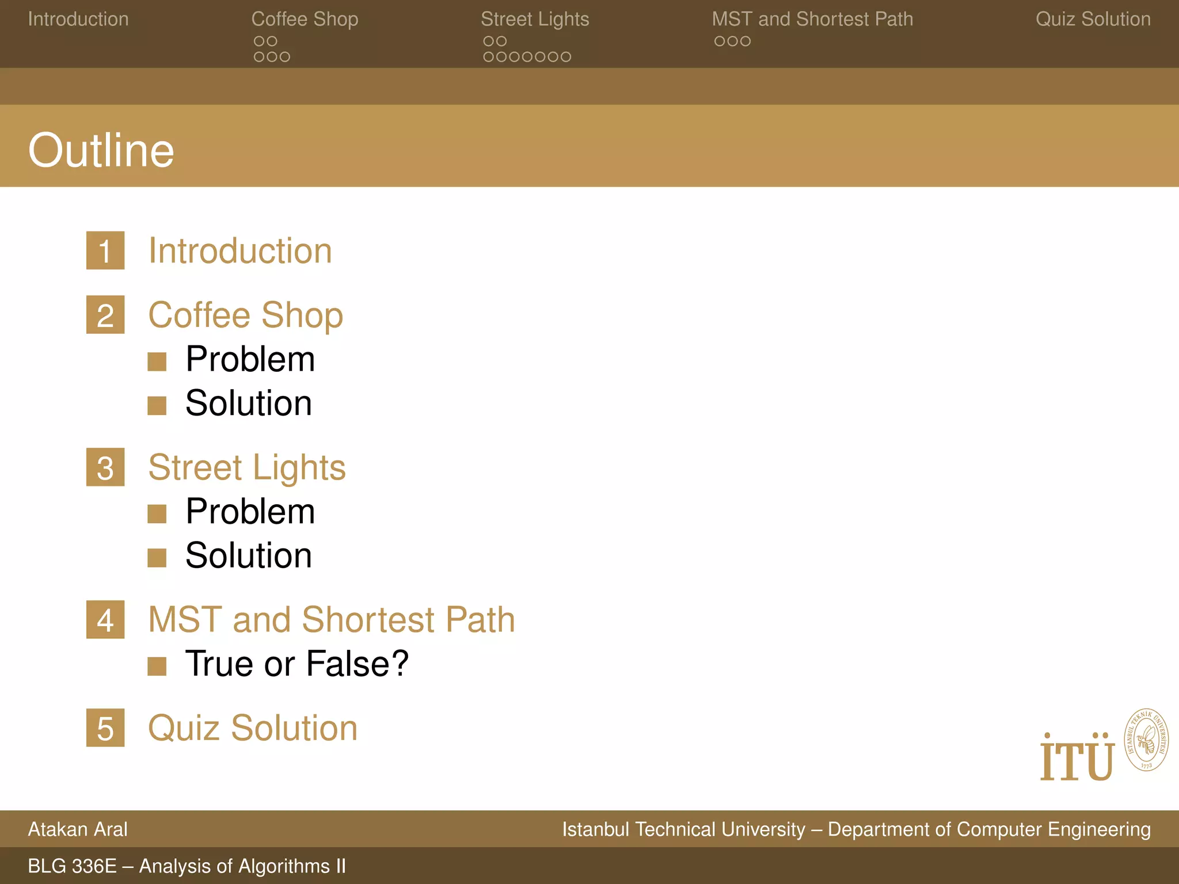Click the number 1 section box

[105, 250]
